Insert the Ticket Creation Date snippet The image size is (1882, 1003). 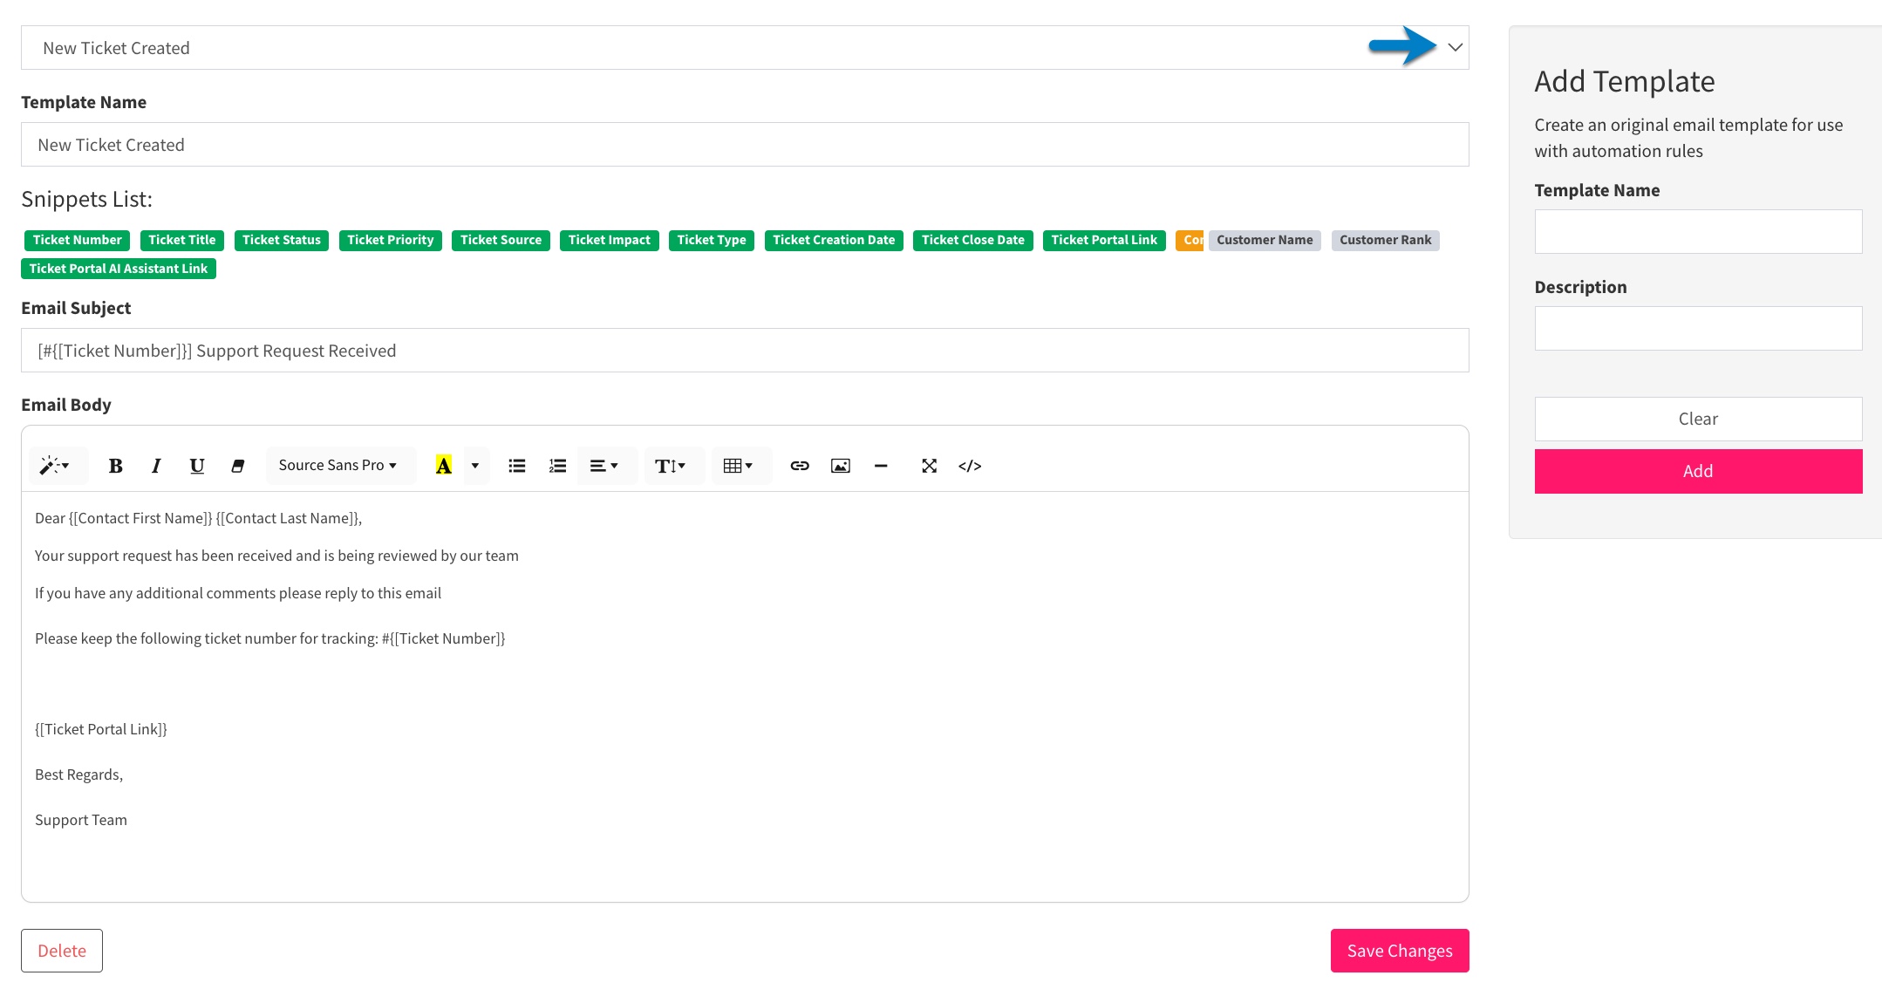click(x=834, y=240)
